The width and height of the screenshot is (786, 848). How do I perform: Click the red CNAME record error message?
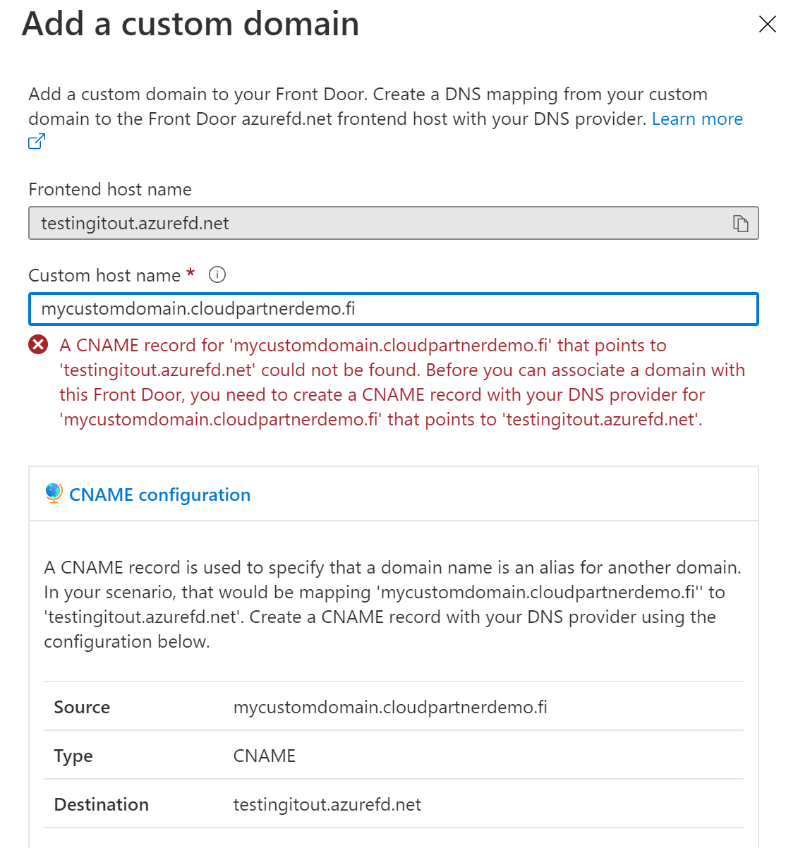[x=401, y=382]
